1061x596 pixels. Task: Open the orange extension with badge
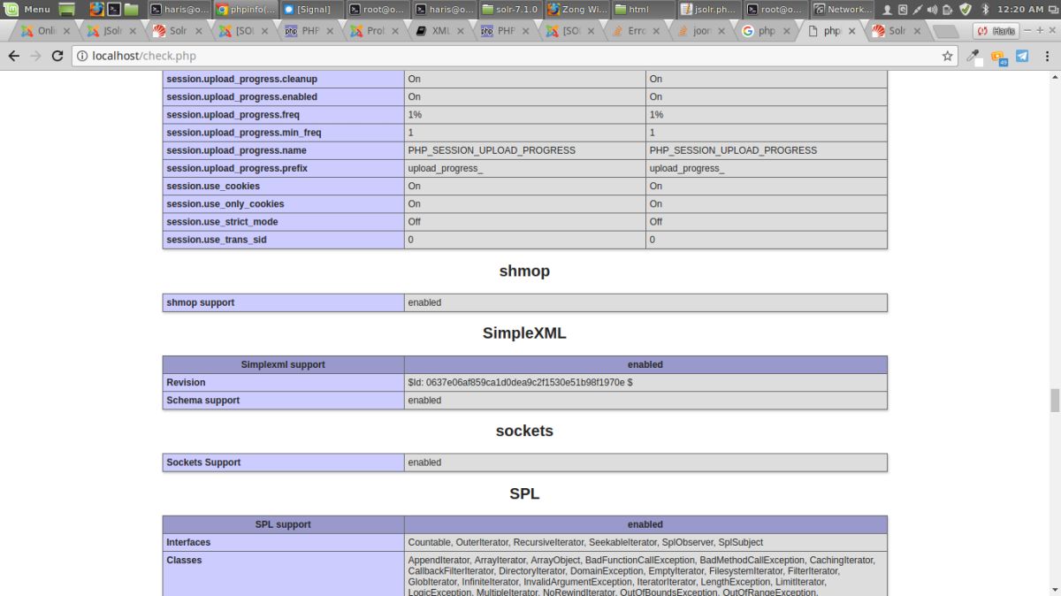999,57
